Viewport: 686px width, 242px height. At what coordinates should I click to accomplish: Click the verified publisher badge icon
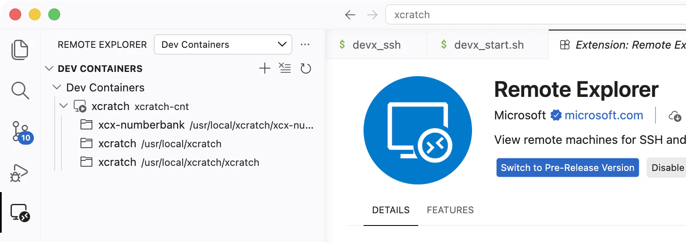556,115
